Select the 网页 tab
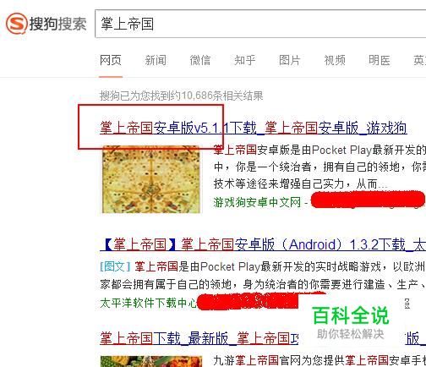426x367 pixels. click(x=111, y=60)
